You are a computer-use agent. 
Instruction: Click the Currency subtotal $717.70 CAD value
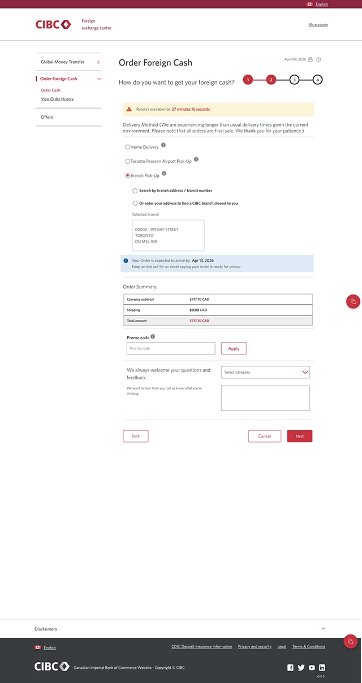199,299
